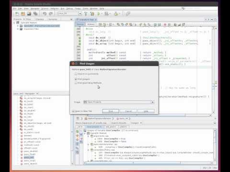
Task: Click the green Run Project icon
Action: coord(99,14)
